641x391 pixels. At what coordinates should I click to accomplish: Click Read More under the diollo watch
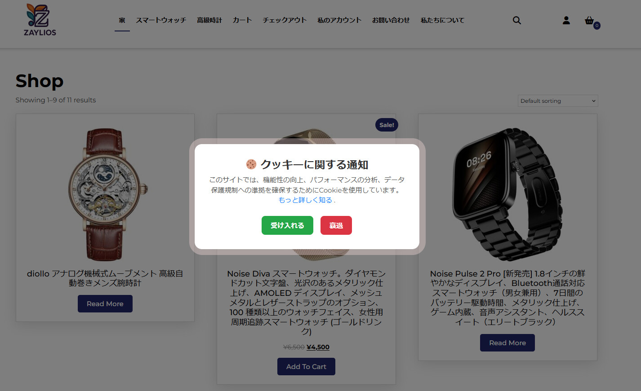(105, 304)
